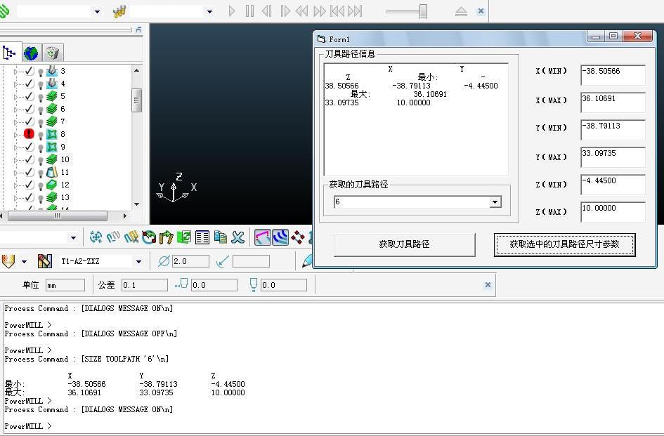Screen dimensions: 664x436
Task: Select the icon of toolpath 11
Action: point(52,172)
